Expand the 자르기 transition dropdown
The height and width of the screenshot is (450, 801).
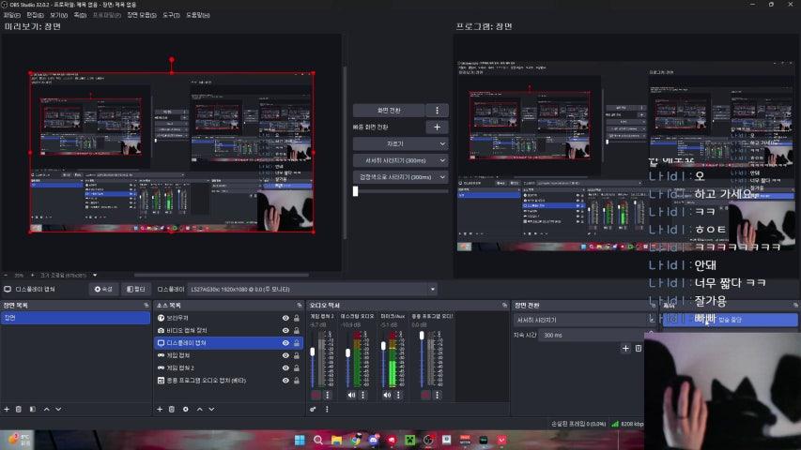click(401, 143)
